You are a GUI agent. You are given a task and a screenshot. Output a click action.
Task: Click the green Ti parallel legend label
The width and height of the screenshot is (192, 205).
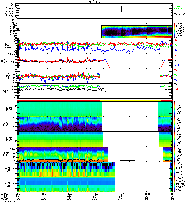point(176,91)
